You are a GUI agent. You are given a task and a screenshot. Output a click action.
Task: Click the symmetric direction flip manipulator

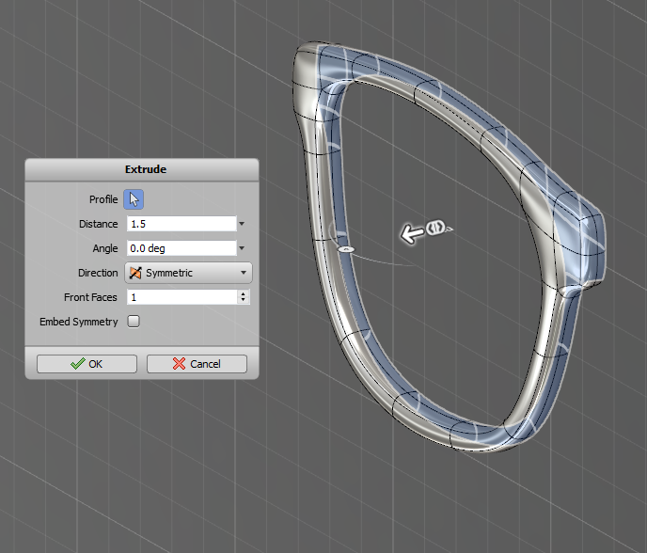pos(435,227)
